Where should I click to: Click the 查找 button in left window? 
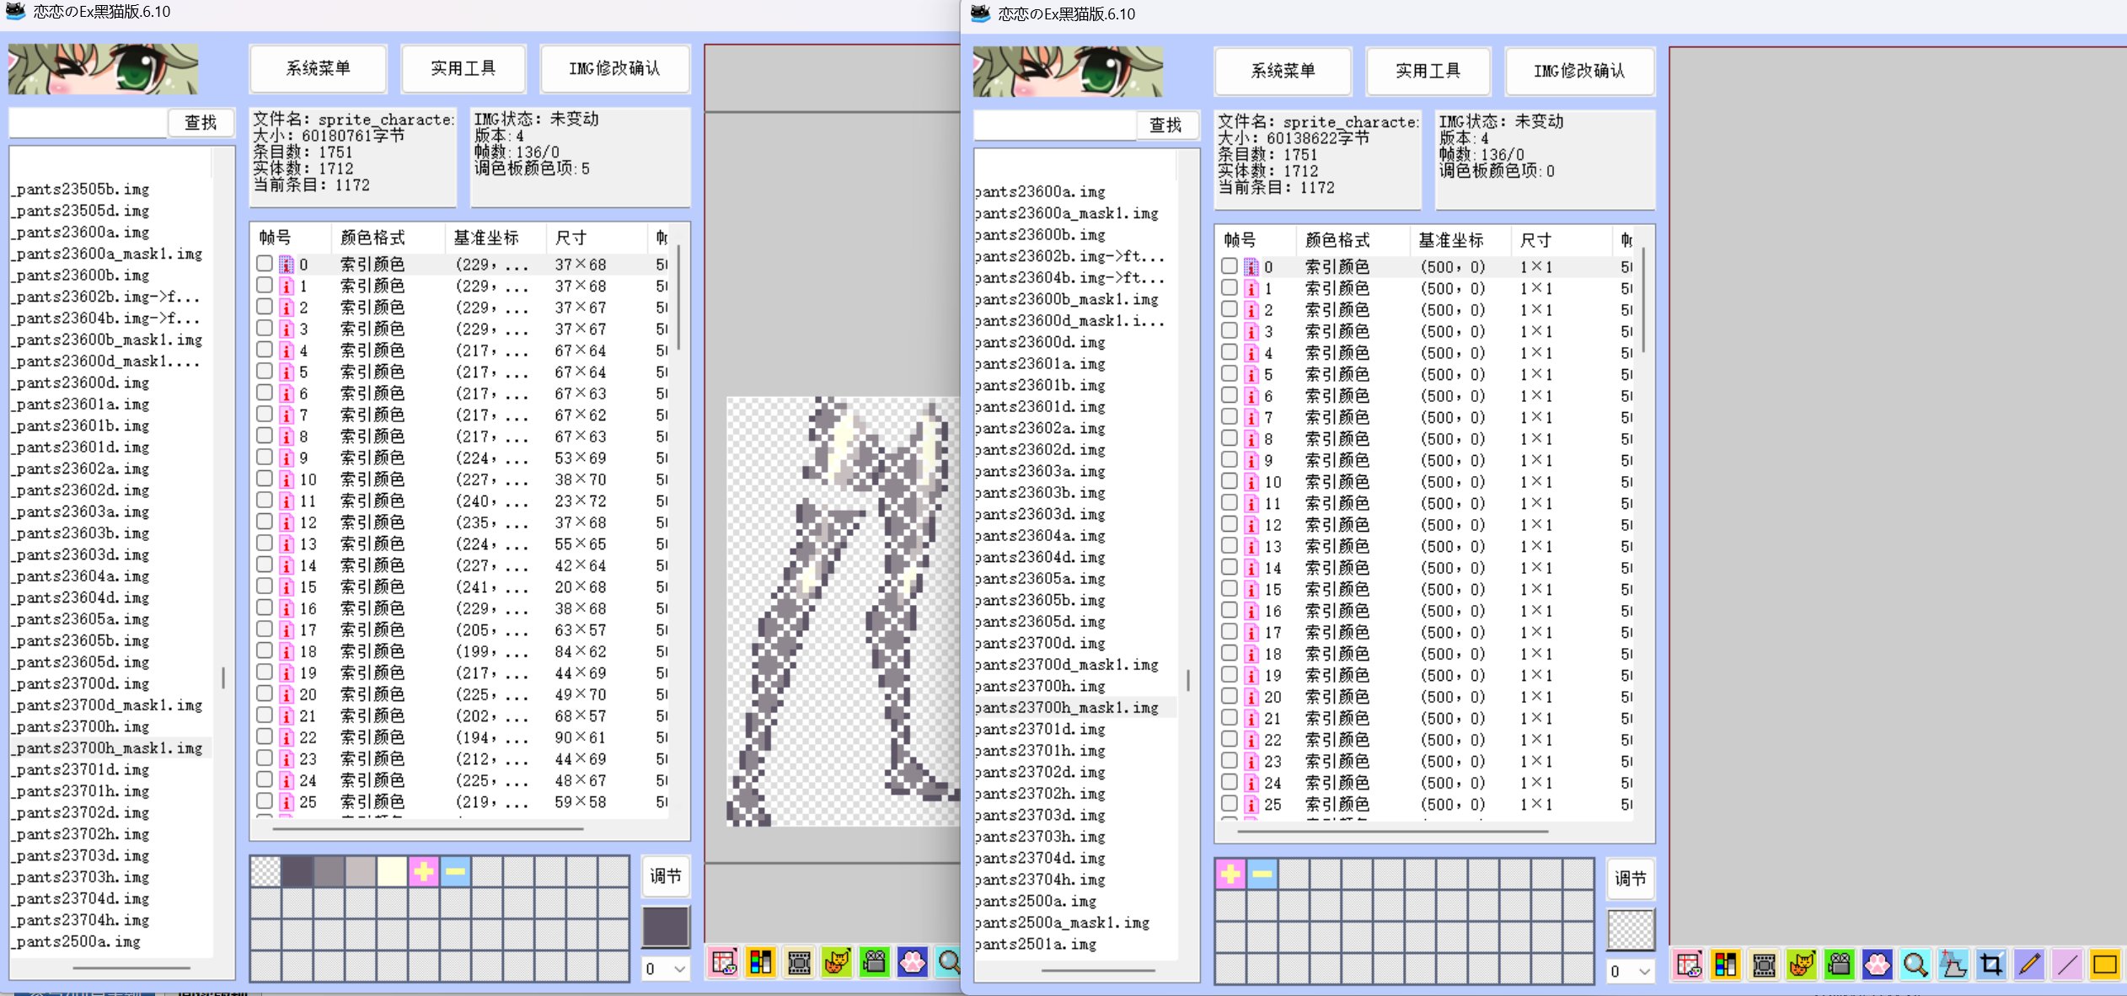pyautogui.click(x=201, y=123)
